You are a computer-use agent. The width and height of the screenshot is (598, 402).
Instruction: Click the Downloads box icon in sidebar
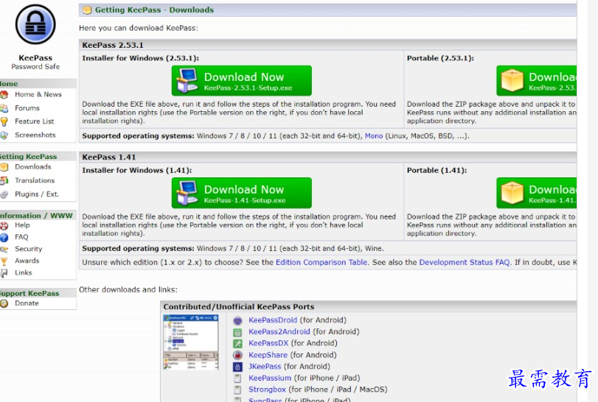[4, 166]
